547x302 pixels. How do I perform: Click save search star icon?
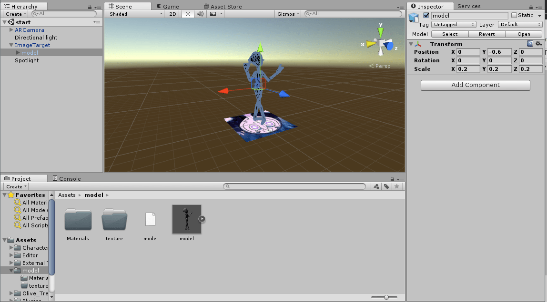click(396, 187)
